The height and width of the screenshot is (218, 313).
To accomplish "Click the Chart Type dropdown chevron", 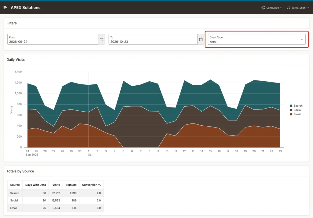I will click(x=302, y=39).
